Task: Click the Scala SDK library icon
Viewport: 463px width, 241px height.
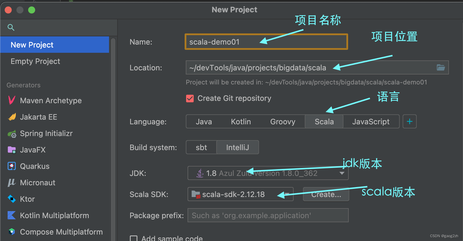Action: 195,194
